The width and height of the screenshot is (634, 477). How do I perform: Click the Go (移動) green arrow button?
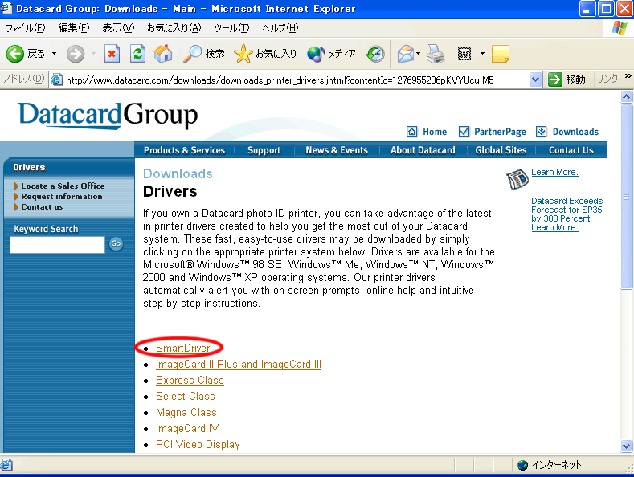click(x=554, y=79)
